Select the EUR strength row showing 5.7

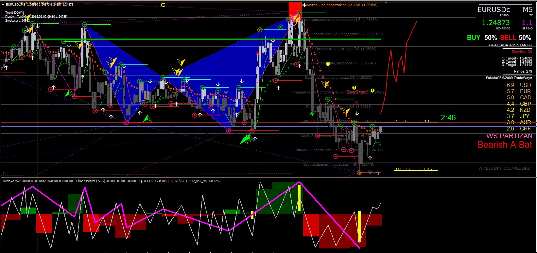(x=519, y=92)
